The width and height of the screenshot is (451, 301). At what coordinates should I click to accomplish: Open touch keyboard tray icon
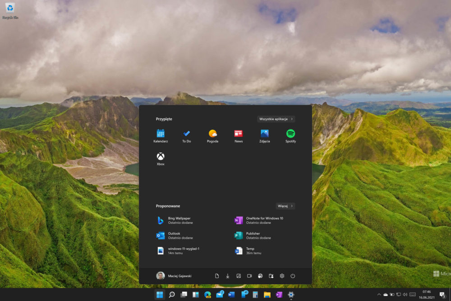[x=413, y=294]
